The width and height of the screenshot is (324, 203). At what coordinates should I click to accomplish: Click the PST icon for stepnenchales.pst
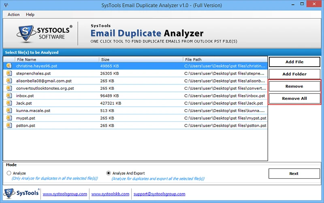[9, 73]
